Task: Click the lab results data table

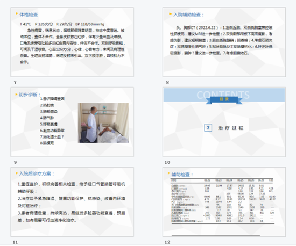Action: [x=223, y=201]
